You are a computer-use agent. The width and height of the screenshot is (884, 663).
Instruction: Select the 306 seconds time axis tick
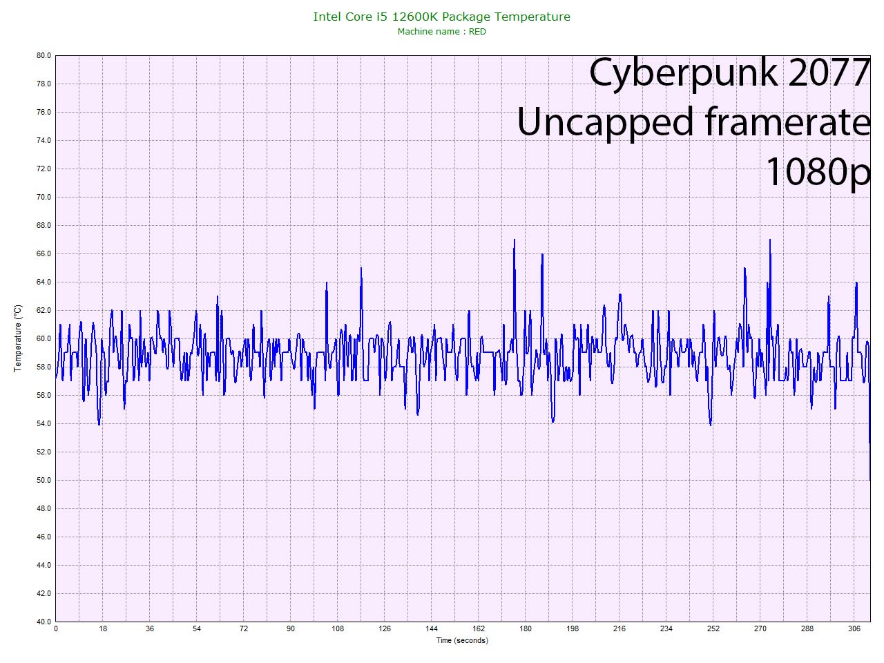(854, 628)
